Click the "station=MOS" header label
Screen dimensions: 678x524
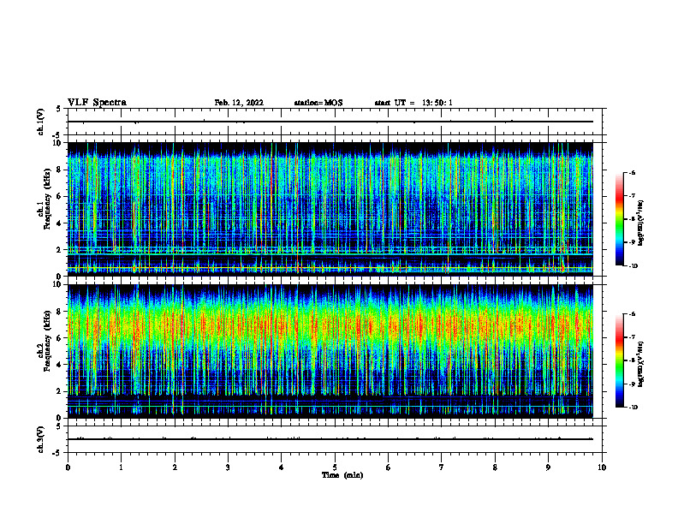tap(318, 103)
